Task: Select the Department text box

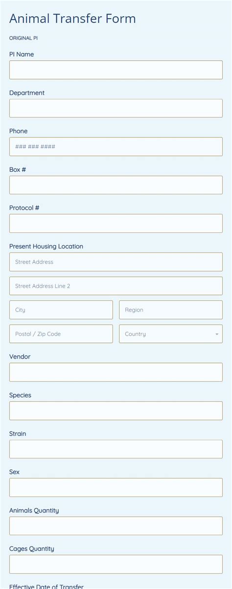Action: point(116,108)
